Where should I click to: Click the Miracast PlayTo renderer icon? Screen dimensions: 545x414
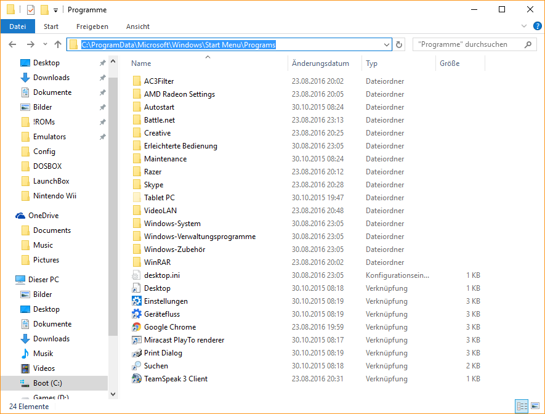pos(136,340)
